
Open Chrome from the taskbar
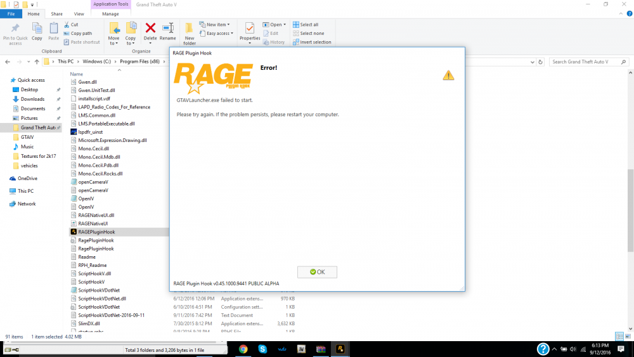click(x=243, y=349)
